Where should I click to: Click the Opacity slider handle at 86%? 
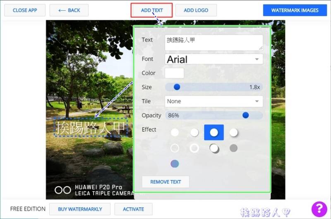click(245, 115)
